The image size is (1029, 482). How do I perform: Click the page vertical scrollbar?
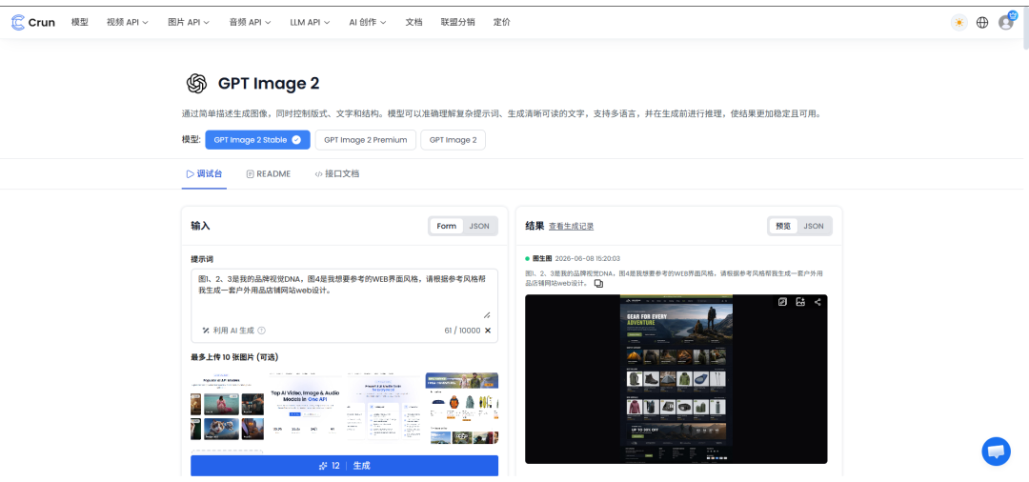coord(1026,27)
